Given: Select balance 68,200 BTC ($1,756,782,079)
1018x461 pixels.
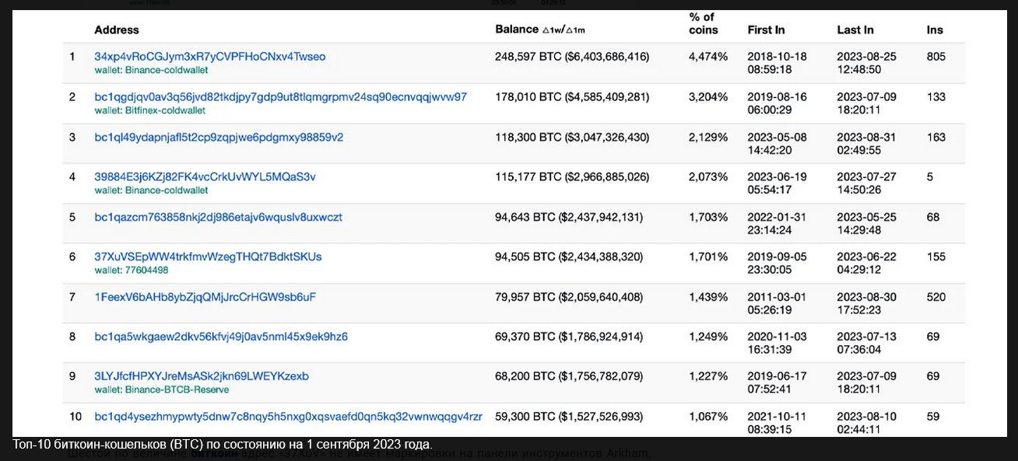Looking at the screenshot, I should point(569,376).
